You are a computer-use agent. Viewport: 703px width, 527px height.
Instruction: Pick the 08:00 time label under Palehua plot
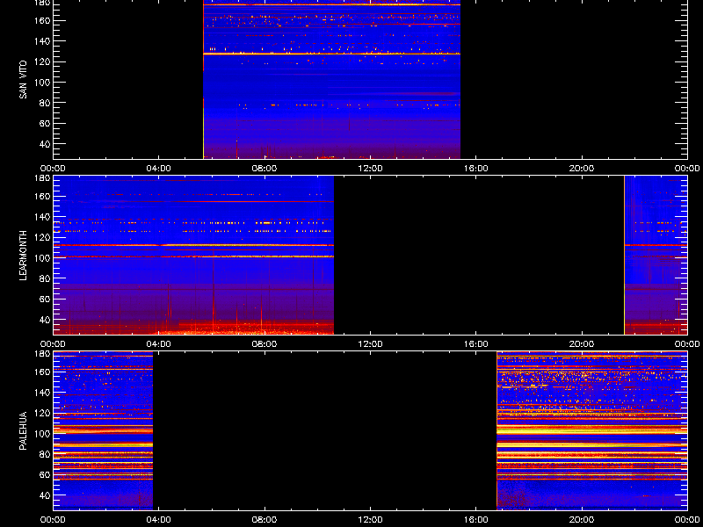pos(265,520)
